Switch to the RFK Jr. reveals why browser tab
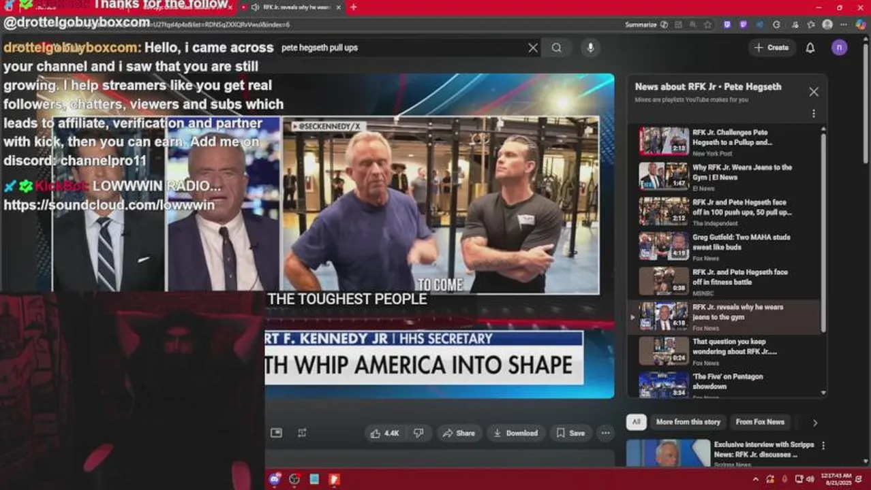 tap(292, 7)
